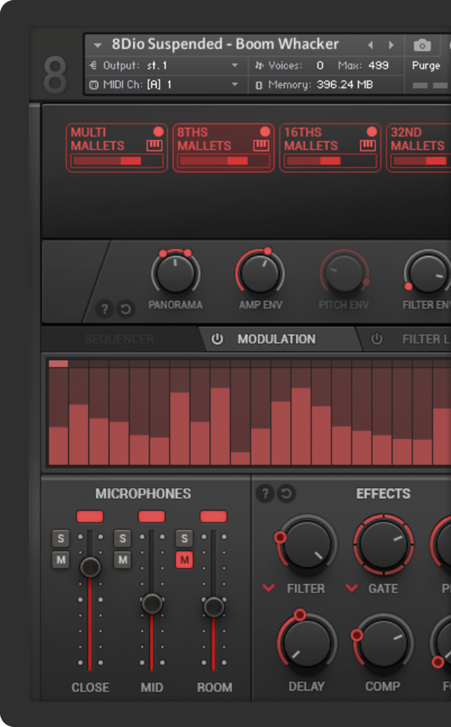Click the 8Dio logo numeral

coord(55,75)
